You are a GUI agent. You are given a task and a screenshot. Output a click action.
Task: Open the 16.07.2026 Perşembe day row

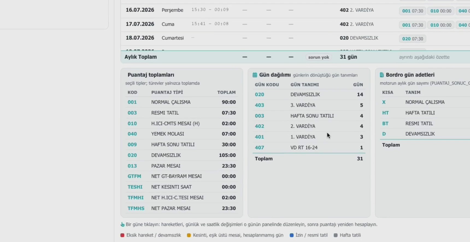point(295,10)
